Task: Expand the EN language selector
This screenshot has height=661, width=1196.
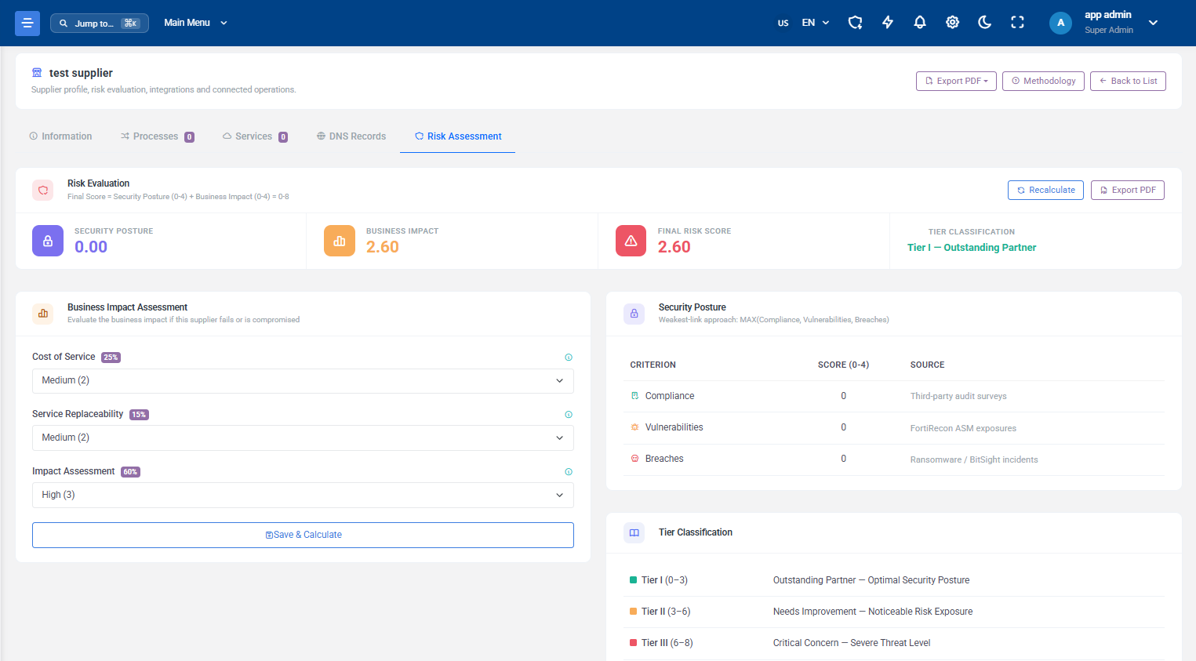Action: pyautogui.click(x=816, y=23)
